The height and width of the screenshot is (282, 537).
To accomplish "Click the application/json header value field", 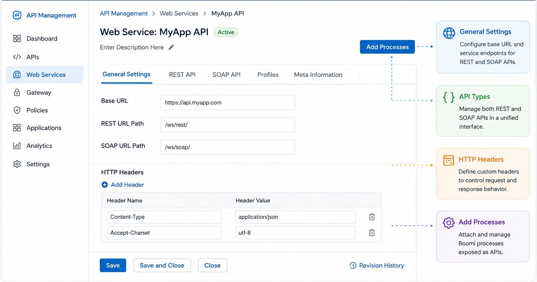I will click(x=295, y=217).
